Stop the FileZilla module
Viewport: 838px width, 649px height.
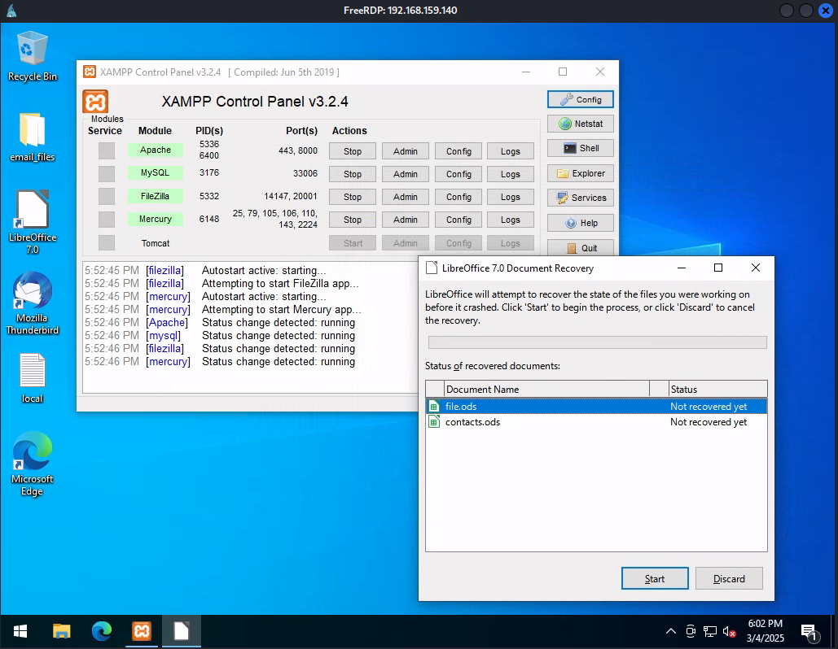[352, 197]
